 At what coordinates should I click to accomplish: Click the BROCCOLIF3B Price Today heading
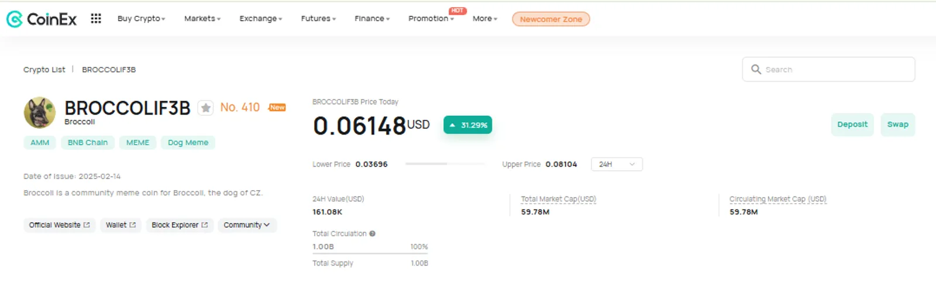coord(355,102)
